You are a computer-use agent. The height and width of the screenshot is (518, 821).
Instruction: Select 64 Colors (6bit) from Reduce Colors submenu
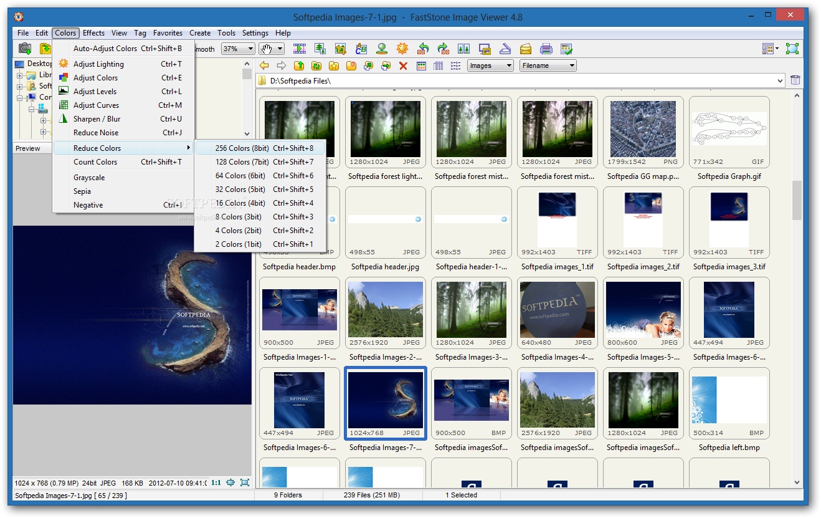click(x=239, y=175)
